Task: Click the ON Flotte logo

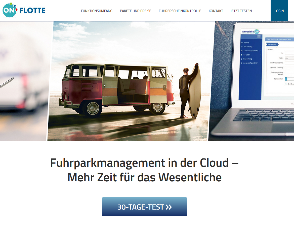Action: pos(24,10)
